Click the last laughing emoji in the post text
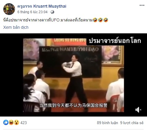The image size is (147, 130). [106, 20]
